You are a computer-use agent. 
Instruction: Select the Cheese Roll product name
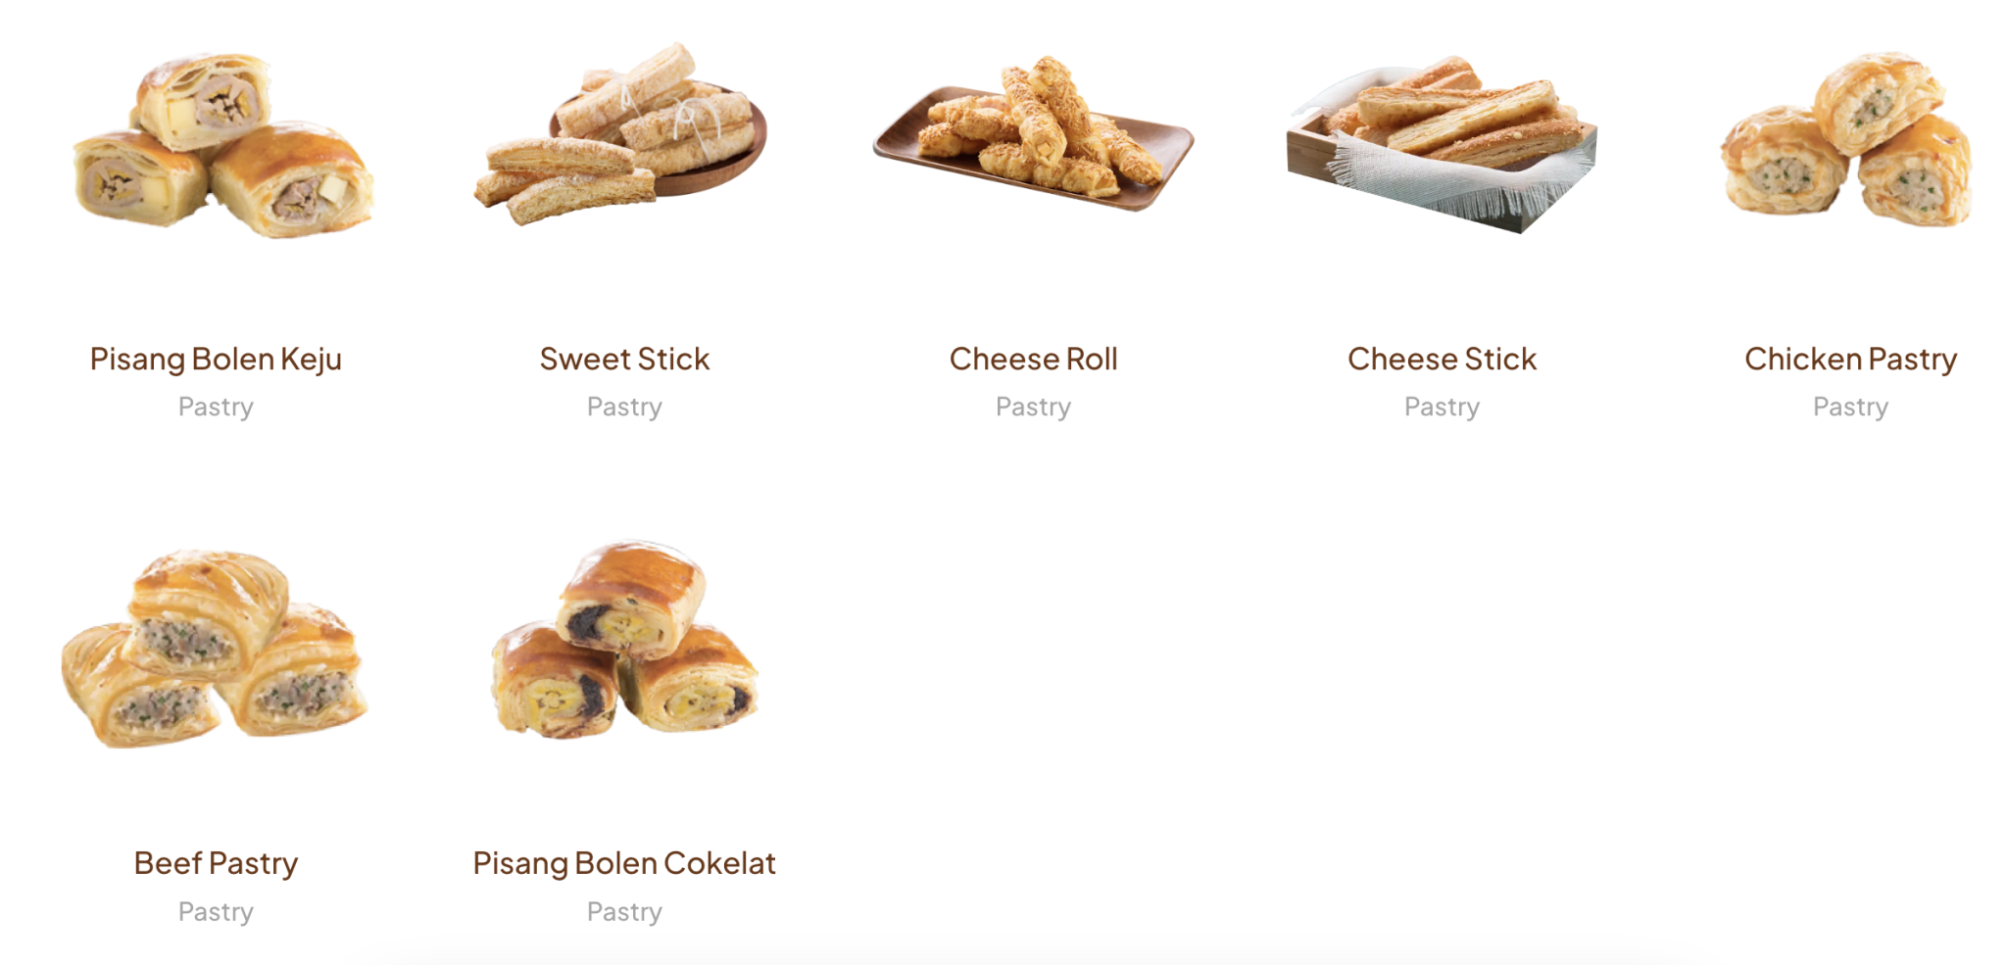[x=1033, y=359]
